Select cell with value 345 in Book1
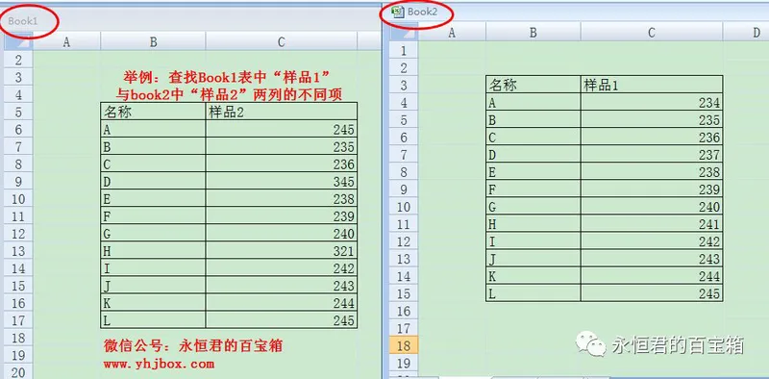The image size is (769, 379). pyautogui.click(x=281, y=182)
